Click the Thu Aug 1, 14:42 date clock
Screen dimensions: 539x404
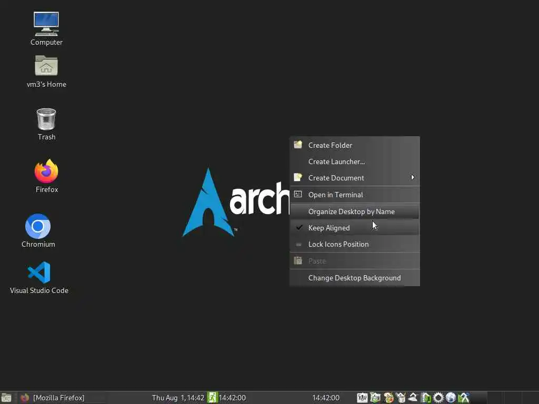point(178,398)
